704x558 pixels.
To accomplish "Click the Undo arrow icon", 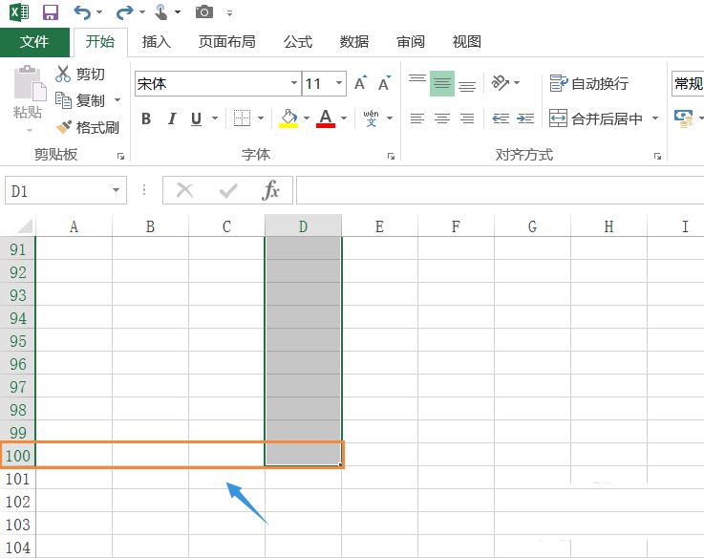I will 82,12.
